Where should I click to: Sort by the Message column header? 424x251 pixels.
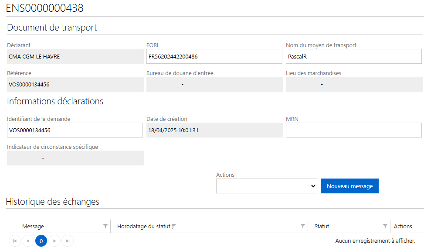point(33,227)
